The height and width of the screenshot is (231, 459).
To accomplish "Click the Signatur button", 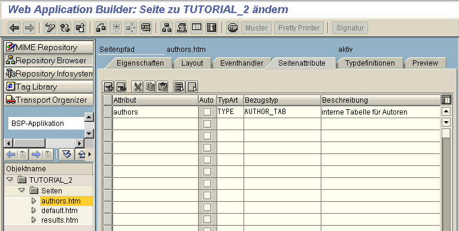I will tap(350, 28).
